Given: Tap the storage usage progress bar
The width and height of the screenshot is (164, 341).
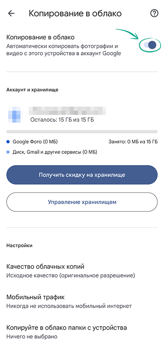Looking at the screenshot, I should [x=82, y=132].
